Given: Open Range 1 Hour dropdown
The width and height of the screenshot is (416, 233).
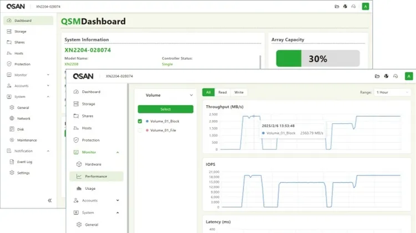Looking at the screenshot, I should 392,92.
